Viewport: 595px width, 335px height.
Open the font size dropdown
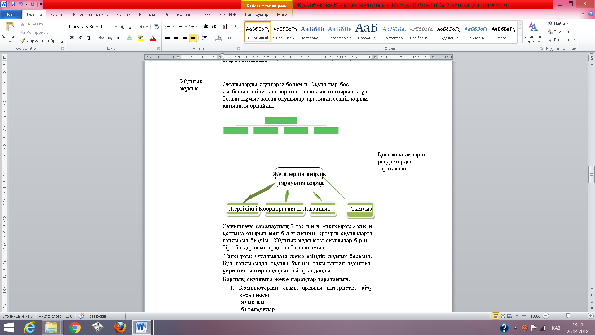click(116, 27)
